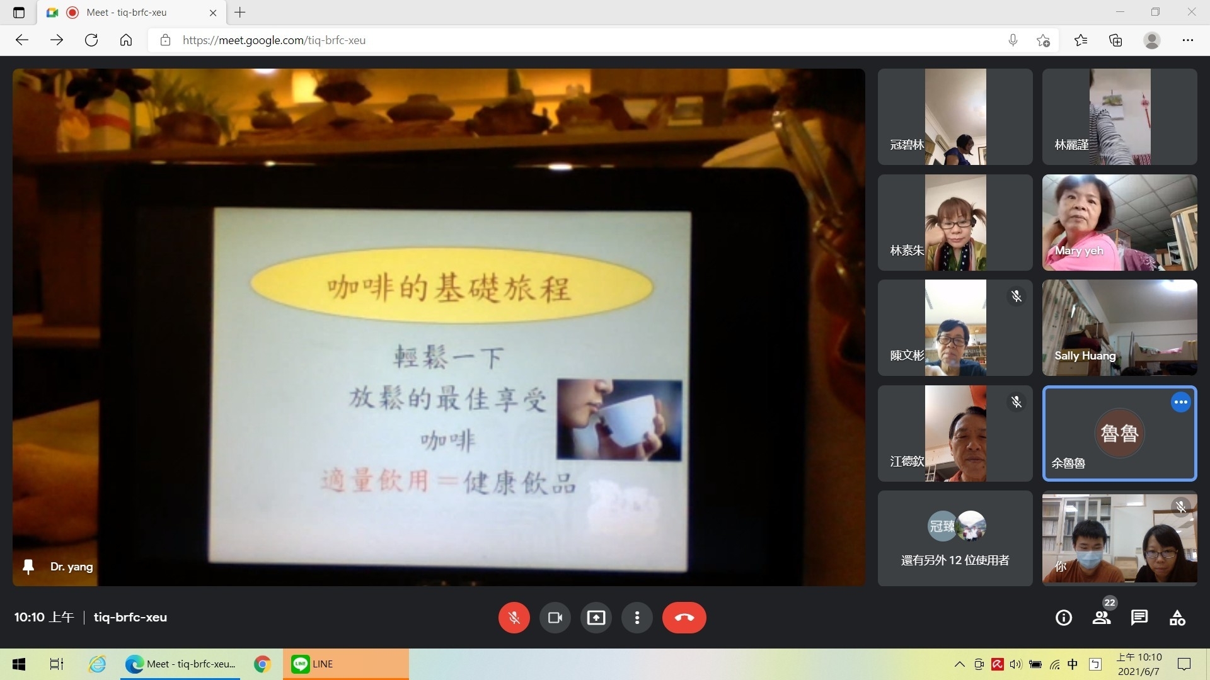This screenshot has height=680, width=1210.
Task: Click the microphone permission icon in address bar
Action: click(x=1013, y=40)
